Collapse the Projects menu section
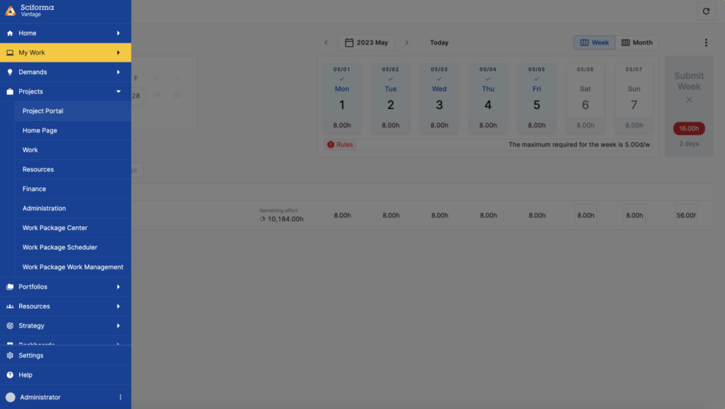This screenshot has height=409, width=725. [118, 91]
